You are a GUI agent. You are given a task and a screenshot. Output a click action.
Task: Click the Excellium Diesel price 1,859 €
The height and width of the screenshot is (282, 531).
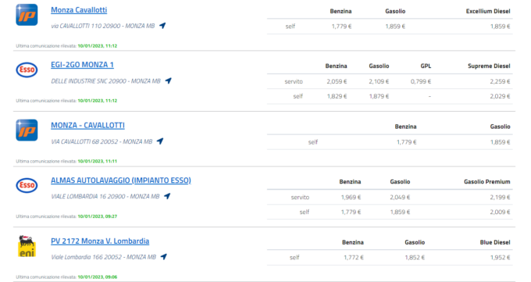501,27
